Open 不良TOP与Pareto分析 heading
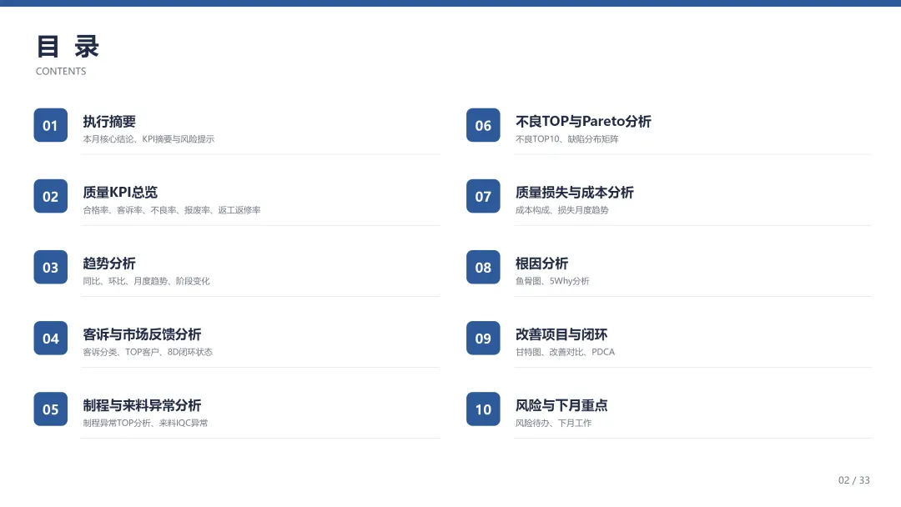Screen dimensions: 901x507 coord(583,122)
